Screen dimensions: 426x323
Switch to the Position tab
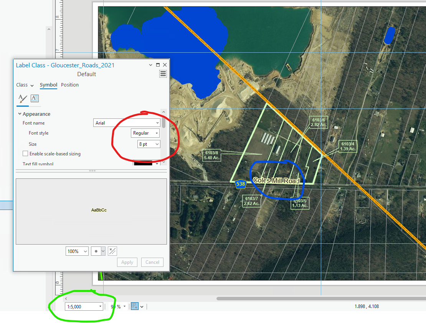pos(69,85)
